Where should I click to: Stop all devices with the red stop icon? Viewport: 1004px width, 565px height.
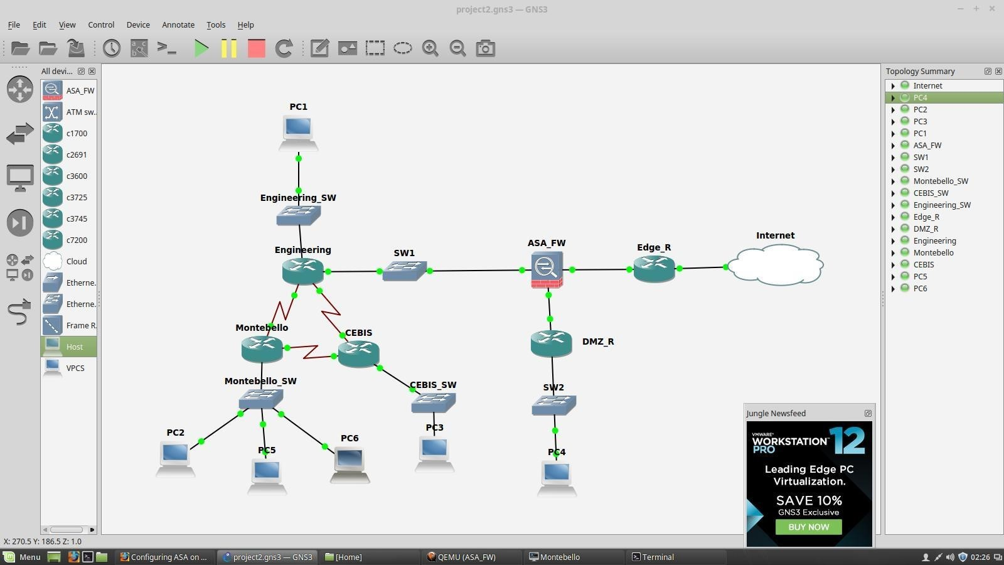click(255, 48)
